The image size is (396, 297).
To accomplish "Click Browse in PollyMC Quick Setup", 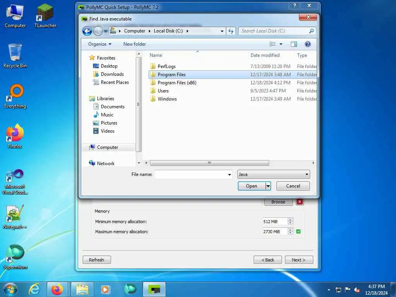I will (278, 202).
